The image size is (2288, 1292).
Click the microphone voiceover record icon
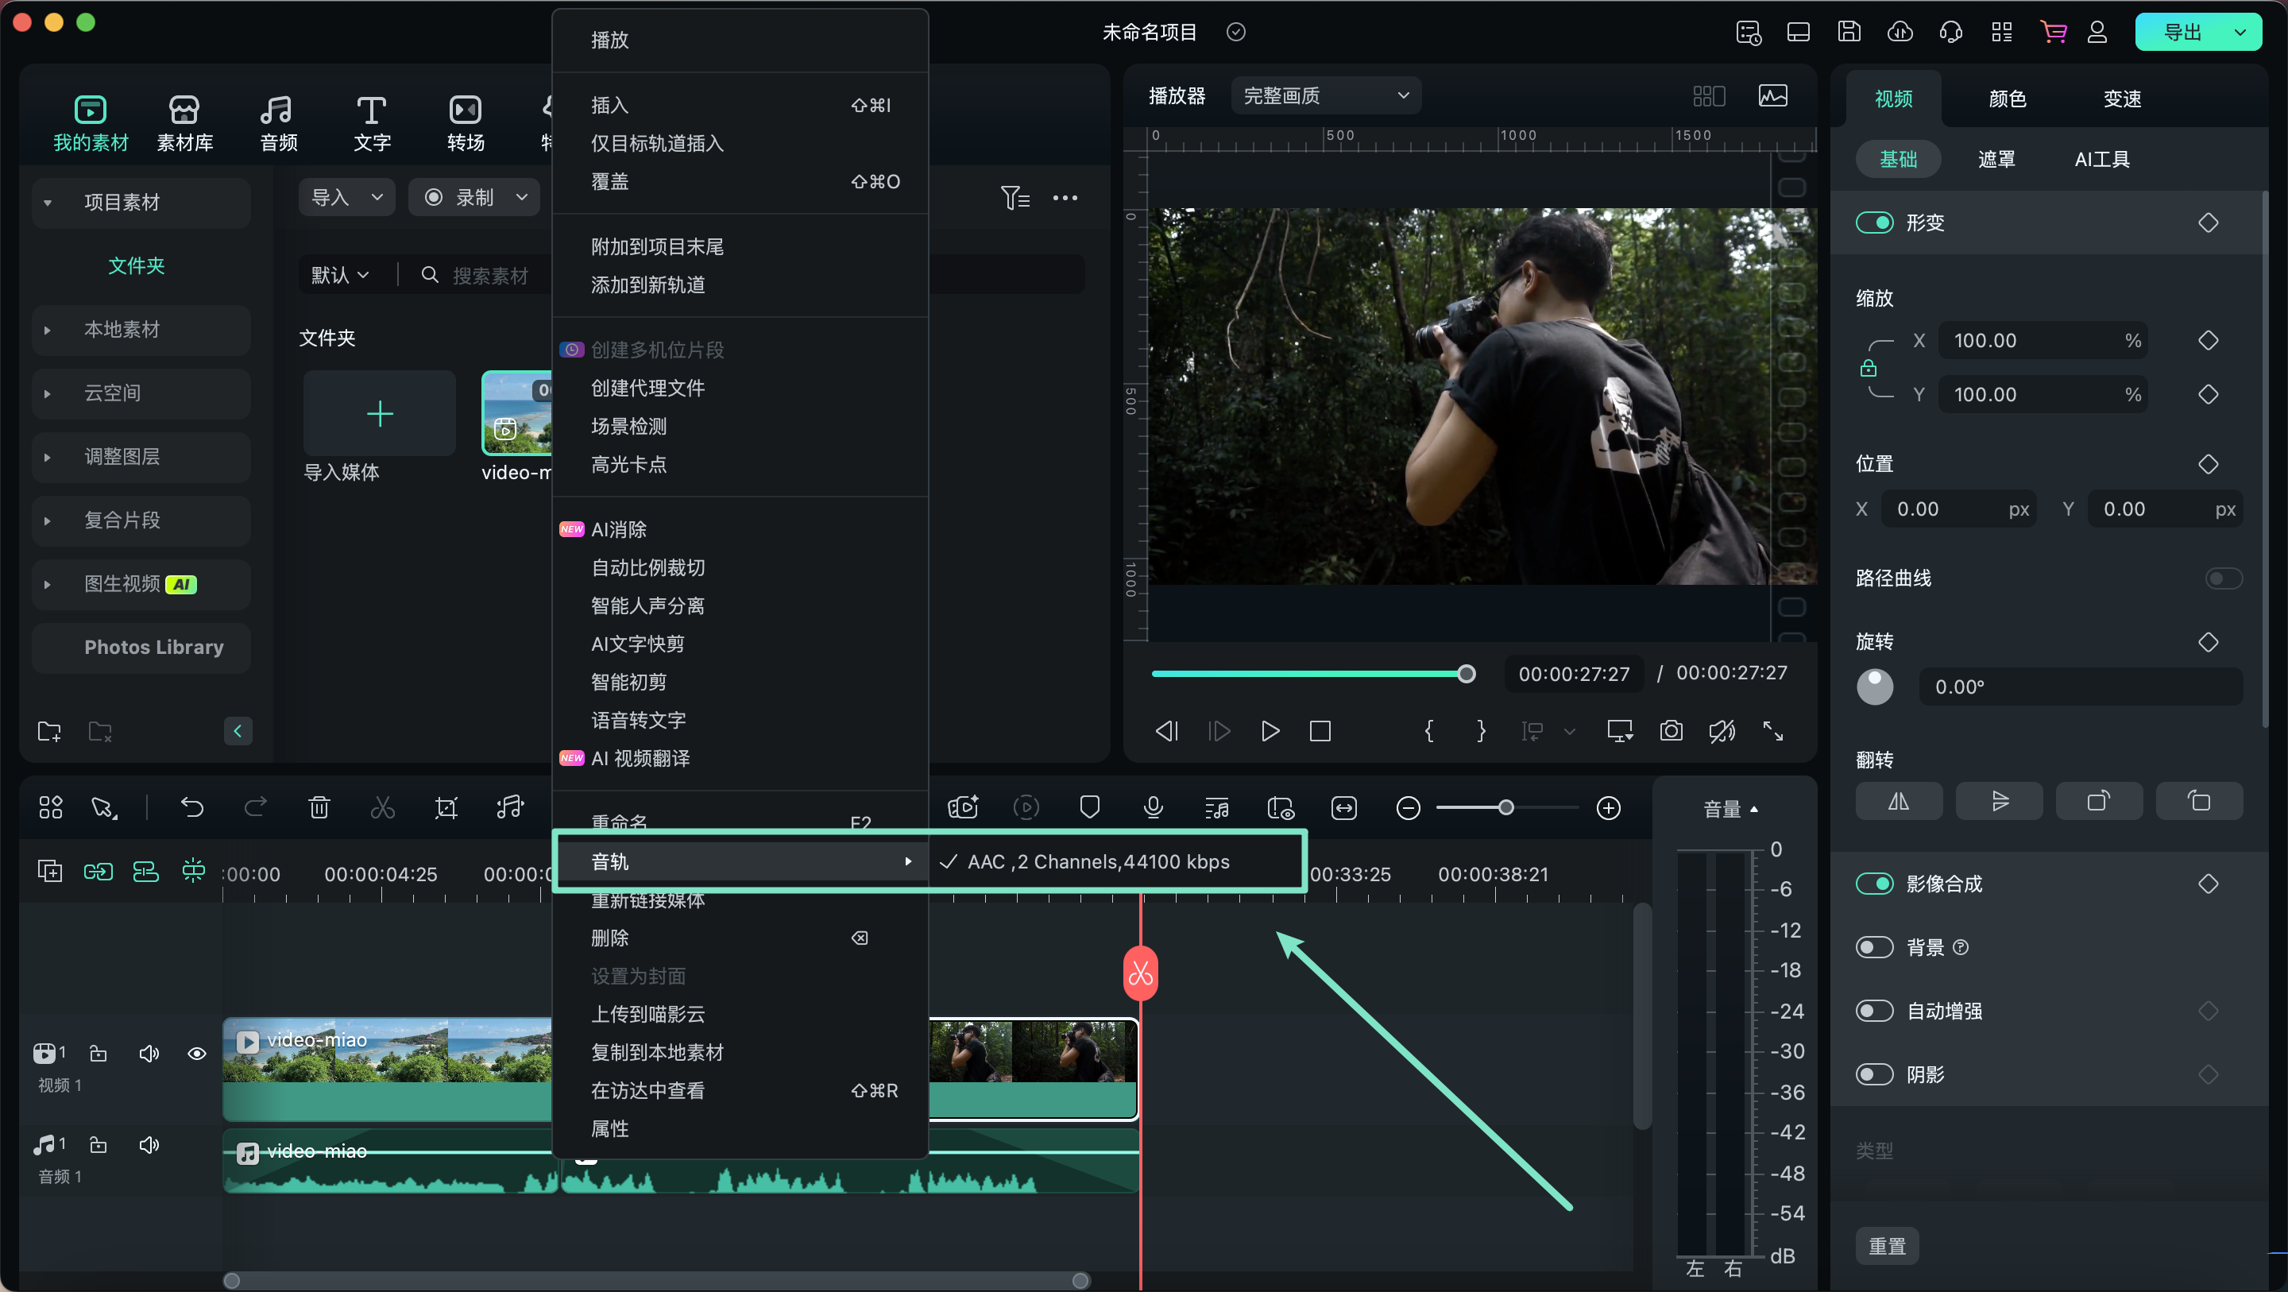tap(1153, 808)
